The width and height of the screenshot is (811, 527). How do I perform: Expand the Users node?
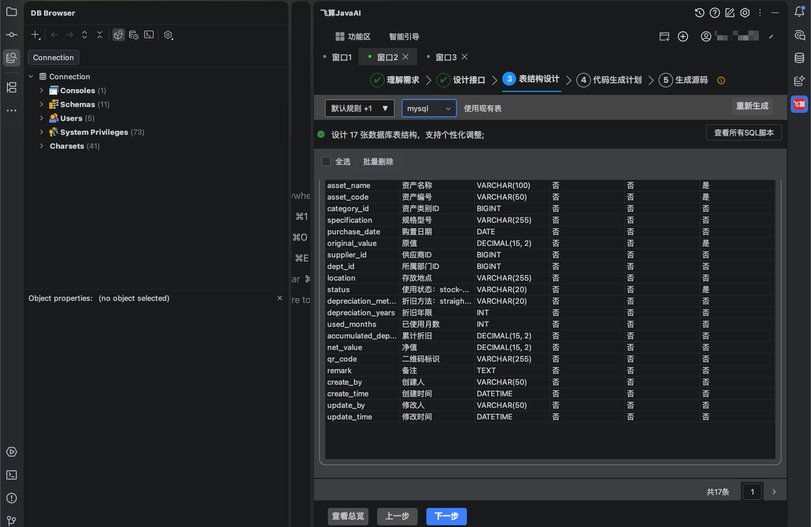point(42,118)
